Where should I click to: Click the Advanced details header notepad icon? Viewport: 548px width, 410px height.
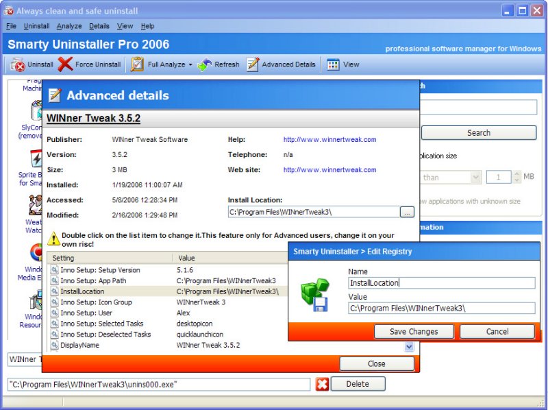click(x=55, y=95)
